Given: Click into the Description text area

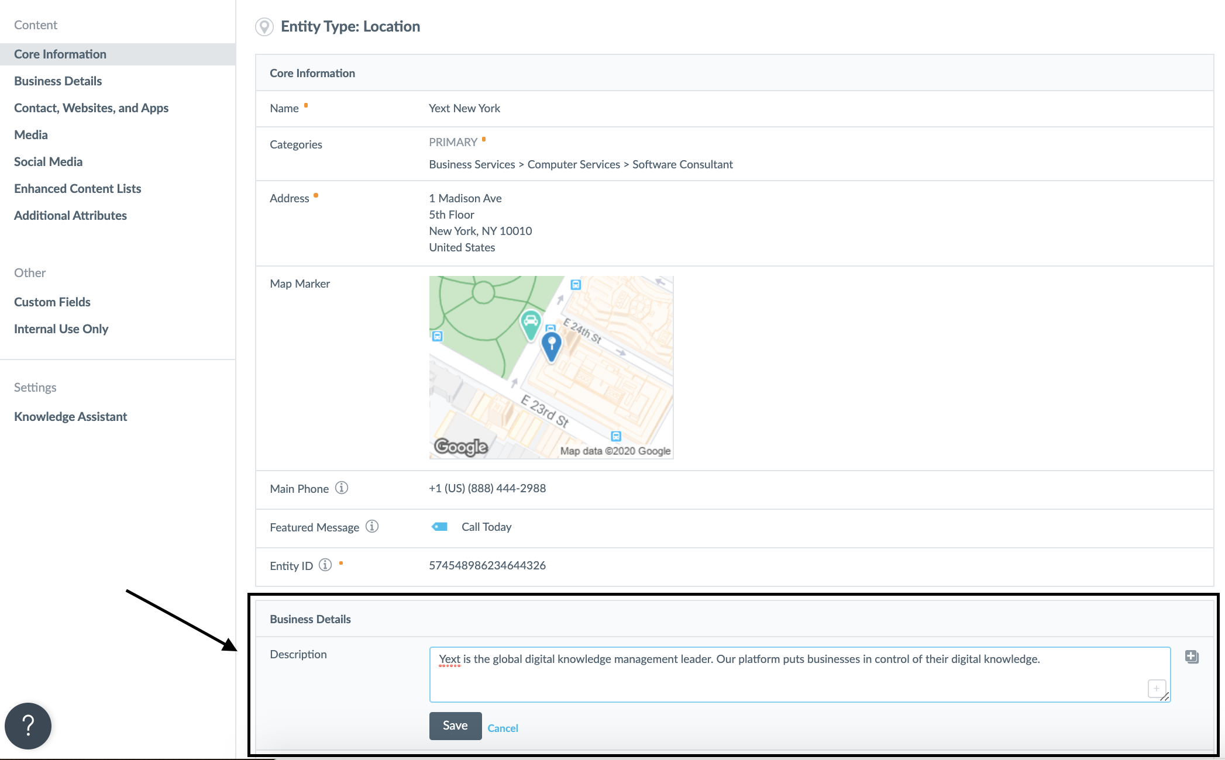Looking at the screenshot, I should (784, 678).
